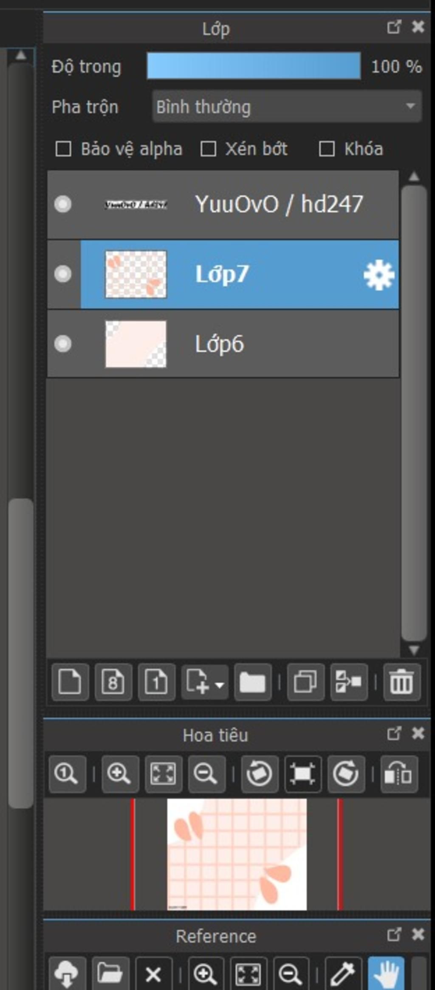Duplicate the selected layer
This screenshot has width=435, height=990.
pyautogui.click(x=305, y=682)
